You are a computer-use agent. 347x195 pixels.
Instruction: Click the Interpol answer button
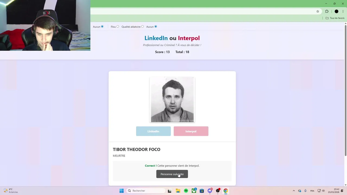(191, 131)
